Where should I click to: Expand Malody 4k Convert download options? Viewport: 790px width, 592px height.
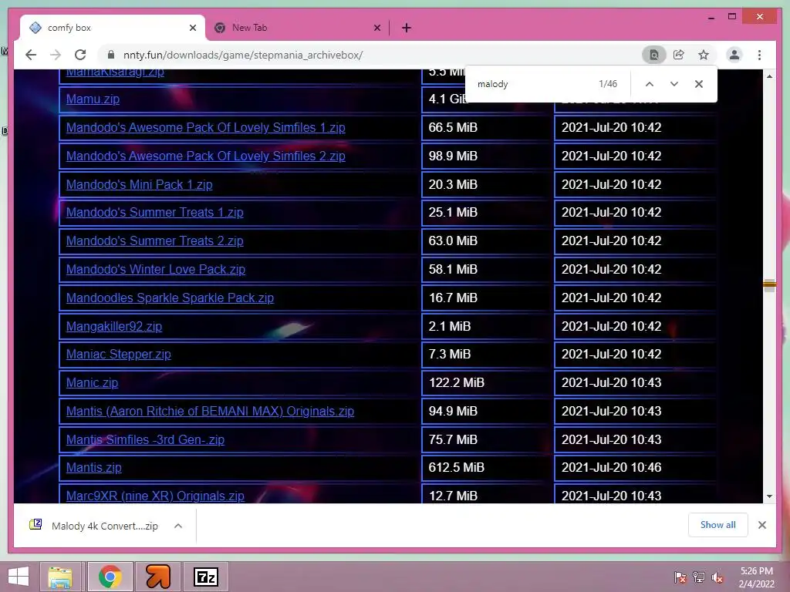click(x=178, y=526)
